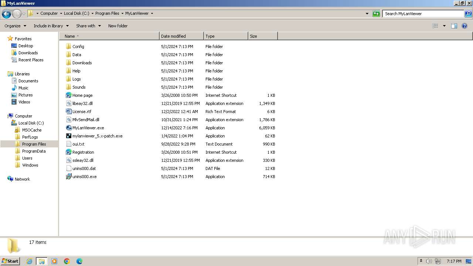Click the refresh address bar icon
The image size is (473, 266).
tap(376, 14)
